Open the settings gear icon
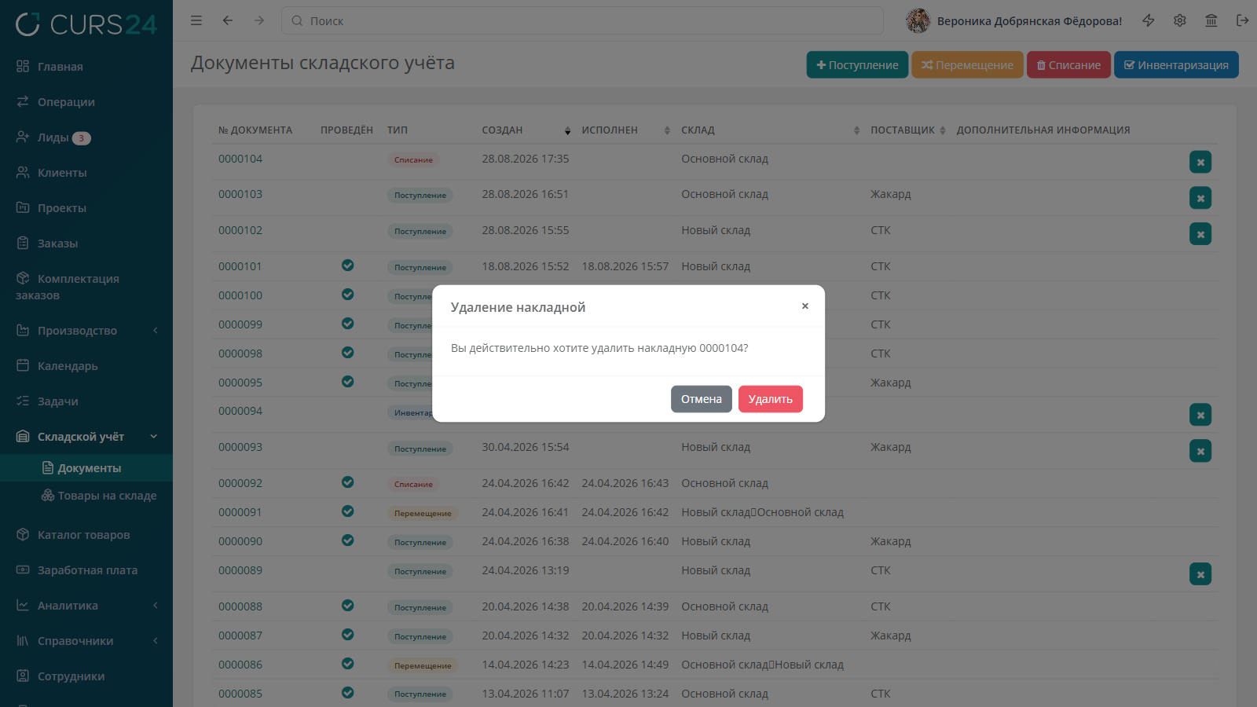Viewport: 1257px width, 707px height. [1180, 20]
